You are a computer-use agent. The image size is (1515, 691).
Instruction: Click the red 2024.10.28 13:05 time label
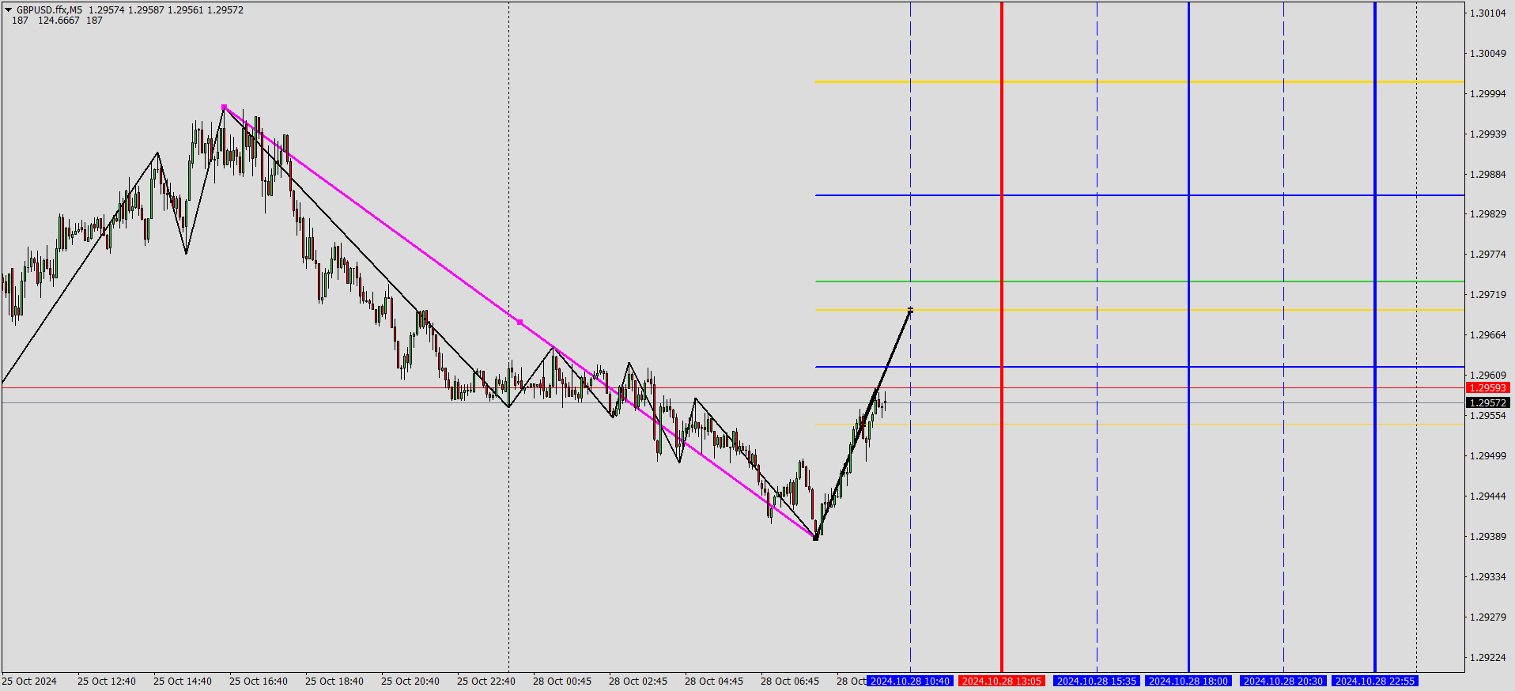pos(1002,681)
